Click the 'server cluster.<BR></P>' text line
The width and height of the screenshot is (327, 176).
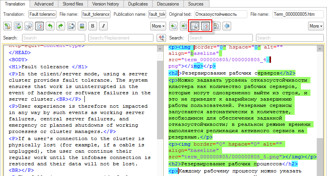(x=45, y=99)
